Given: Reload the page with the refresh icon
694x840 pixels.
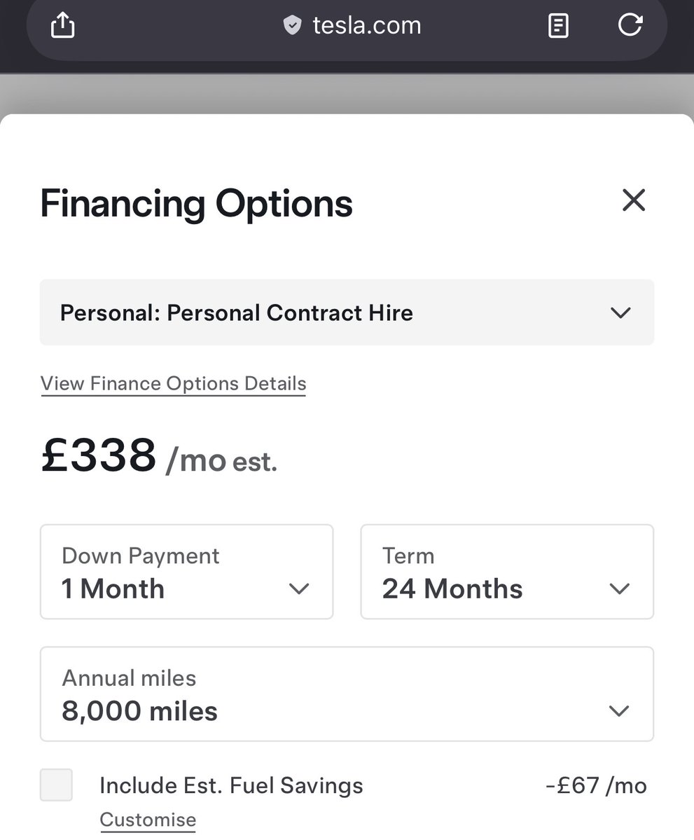Looking at the screenshot, I should [x=630, y=25].
